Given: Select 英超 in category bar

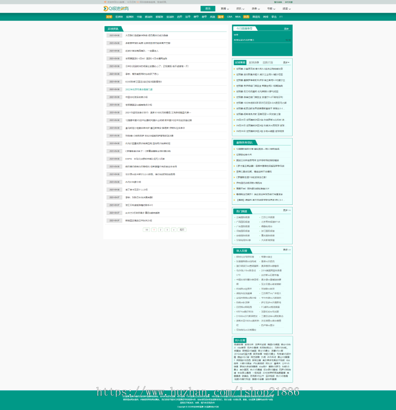Looking at the screenshot, I should [213, 17].
